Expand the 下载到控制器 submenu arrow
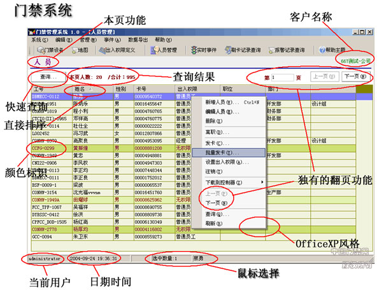The width and height of the screenshot is (379, 290). click(x=262, y=182)
